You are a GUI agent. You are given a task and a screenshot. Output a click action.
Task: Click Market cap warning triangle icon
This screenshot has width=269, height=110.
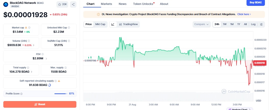coord(26,28)
